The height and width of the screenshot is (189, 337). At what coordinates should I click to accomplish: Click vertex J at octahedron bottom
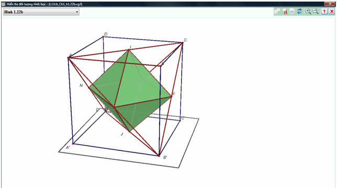tap(129, 132)
